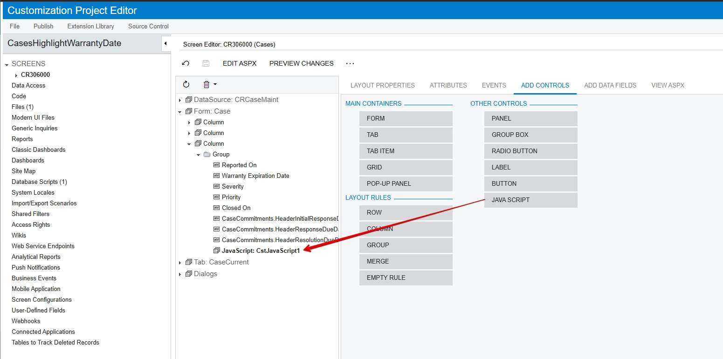The height and width of the screenshot is (359, 723).
Task: Open the Extension Library menu
Action: [x=90, y=26]
